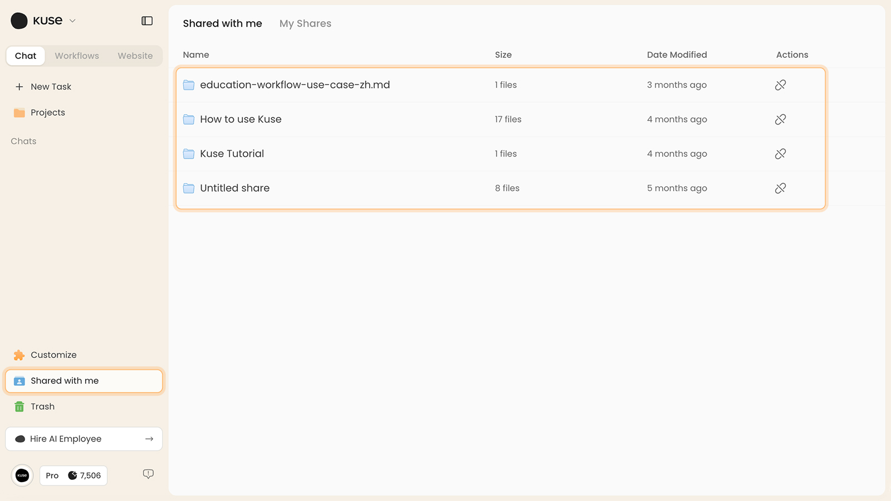Click the 5 months ago date cell
The width and height of the screenshot is (891, 501).
tap(677, 189)
